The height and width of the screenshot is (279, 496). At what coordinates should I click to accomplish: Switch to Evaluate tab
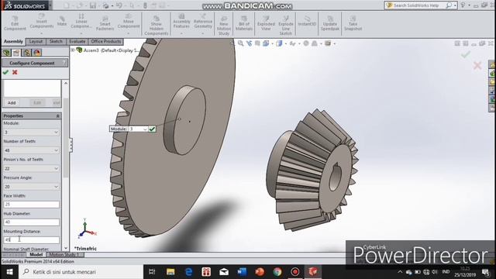coord(77,41)
